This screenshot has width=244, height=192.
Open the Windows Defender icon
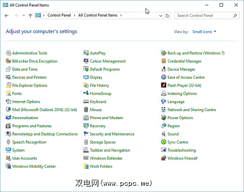coord(86,158)
